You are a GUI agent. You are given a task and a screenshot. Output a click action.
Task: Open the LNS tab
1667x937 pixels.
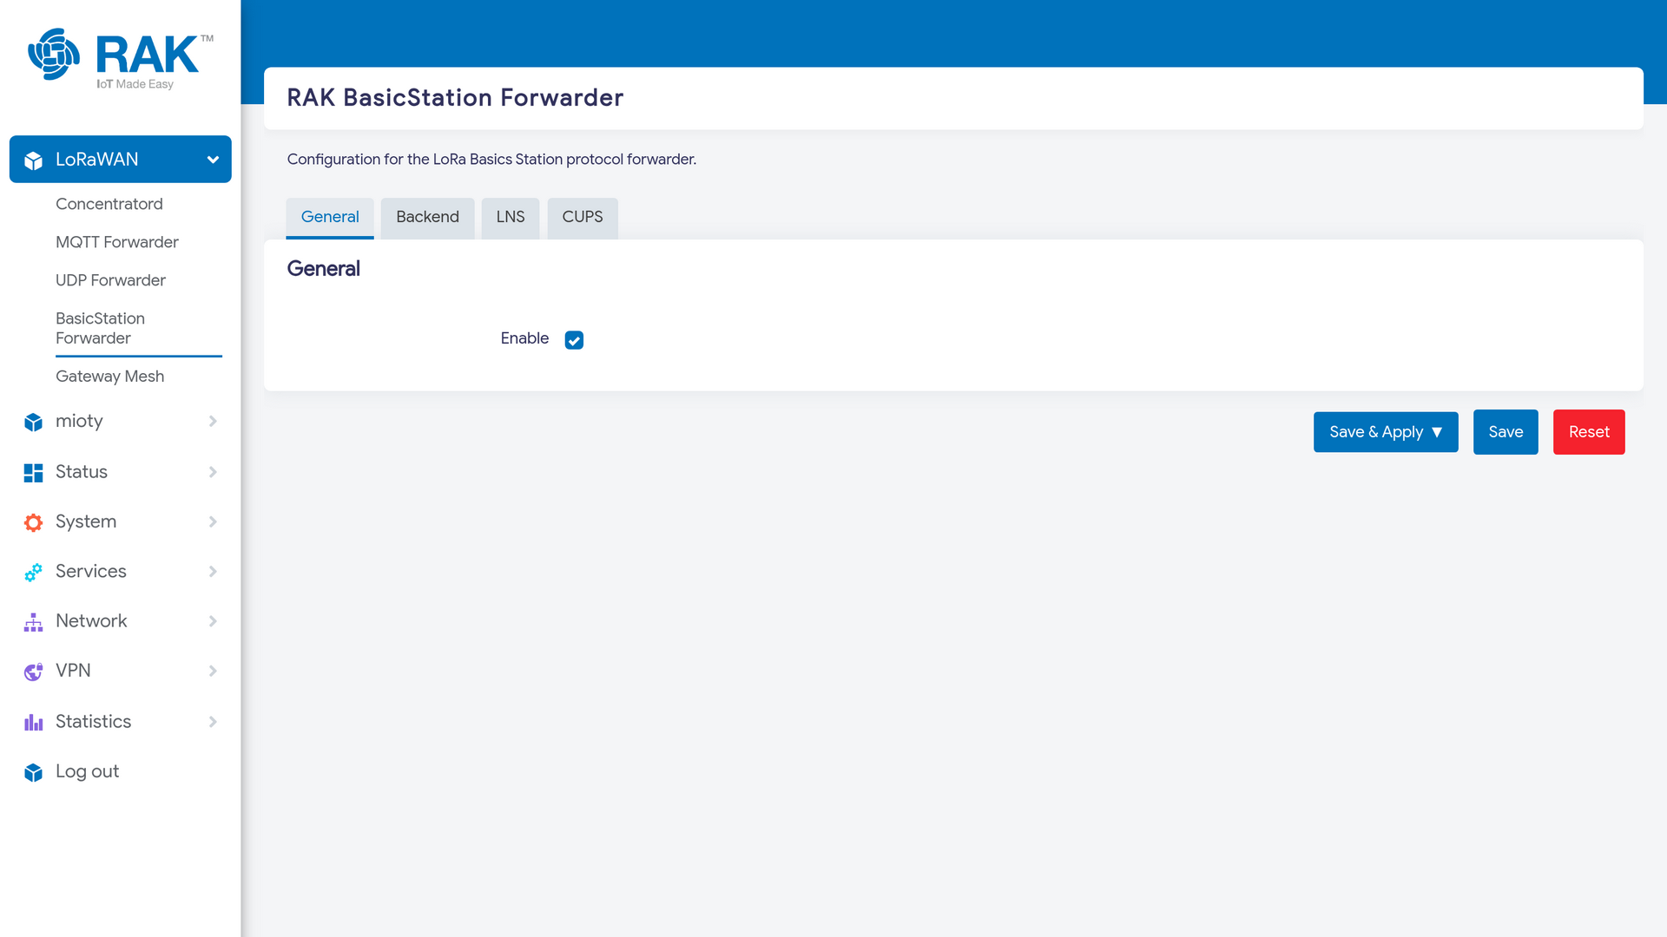point(511,218)
